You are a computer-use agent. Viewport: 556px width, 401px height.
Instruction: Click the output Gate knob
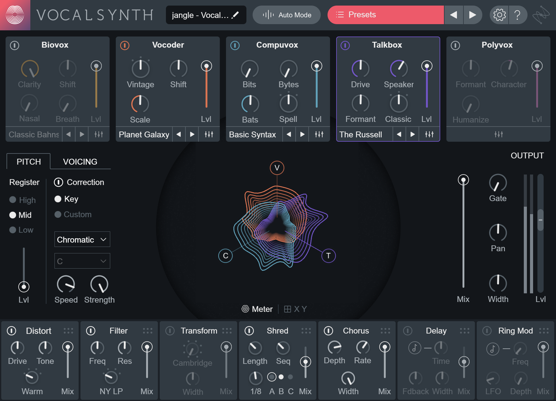point(498,183)
